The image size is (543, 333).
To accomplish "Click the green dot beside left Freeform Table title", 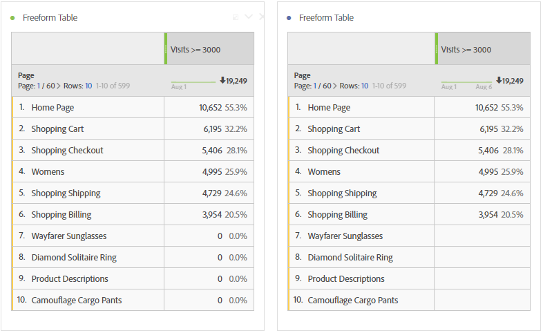I will pos(13,18).
